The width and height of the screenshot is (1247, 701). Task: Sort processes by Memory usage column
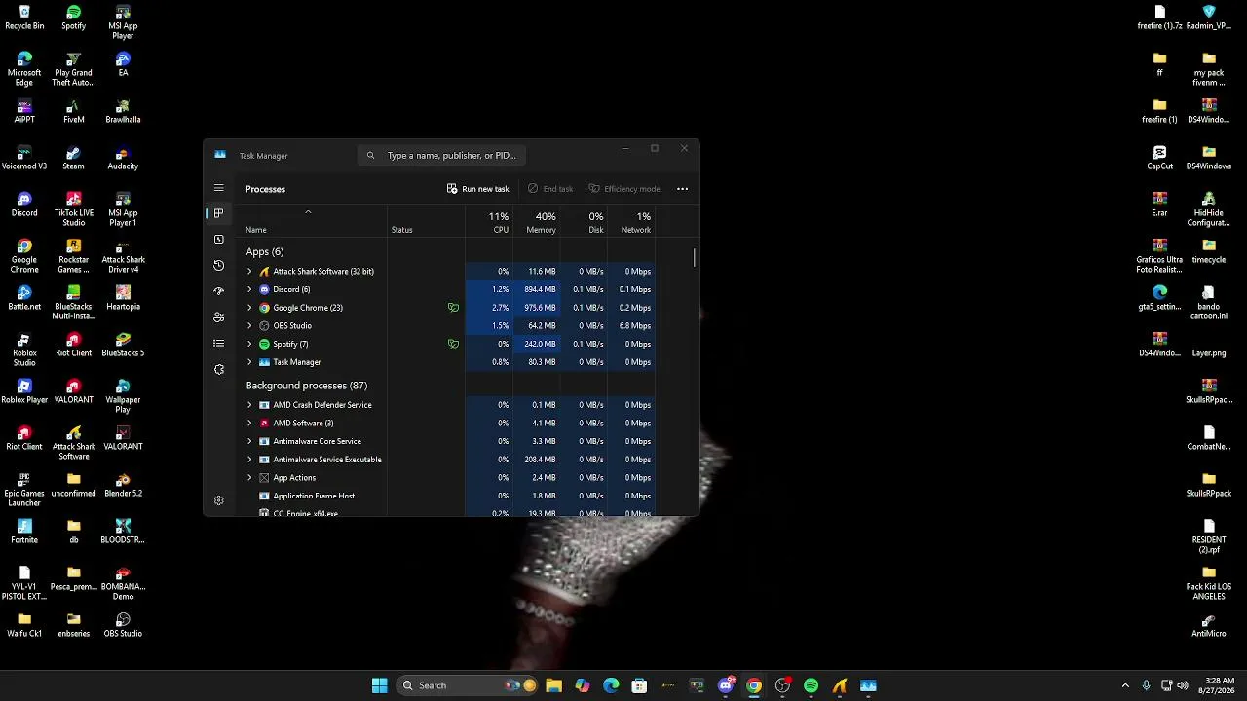click(535, 222)
